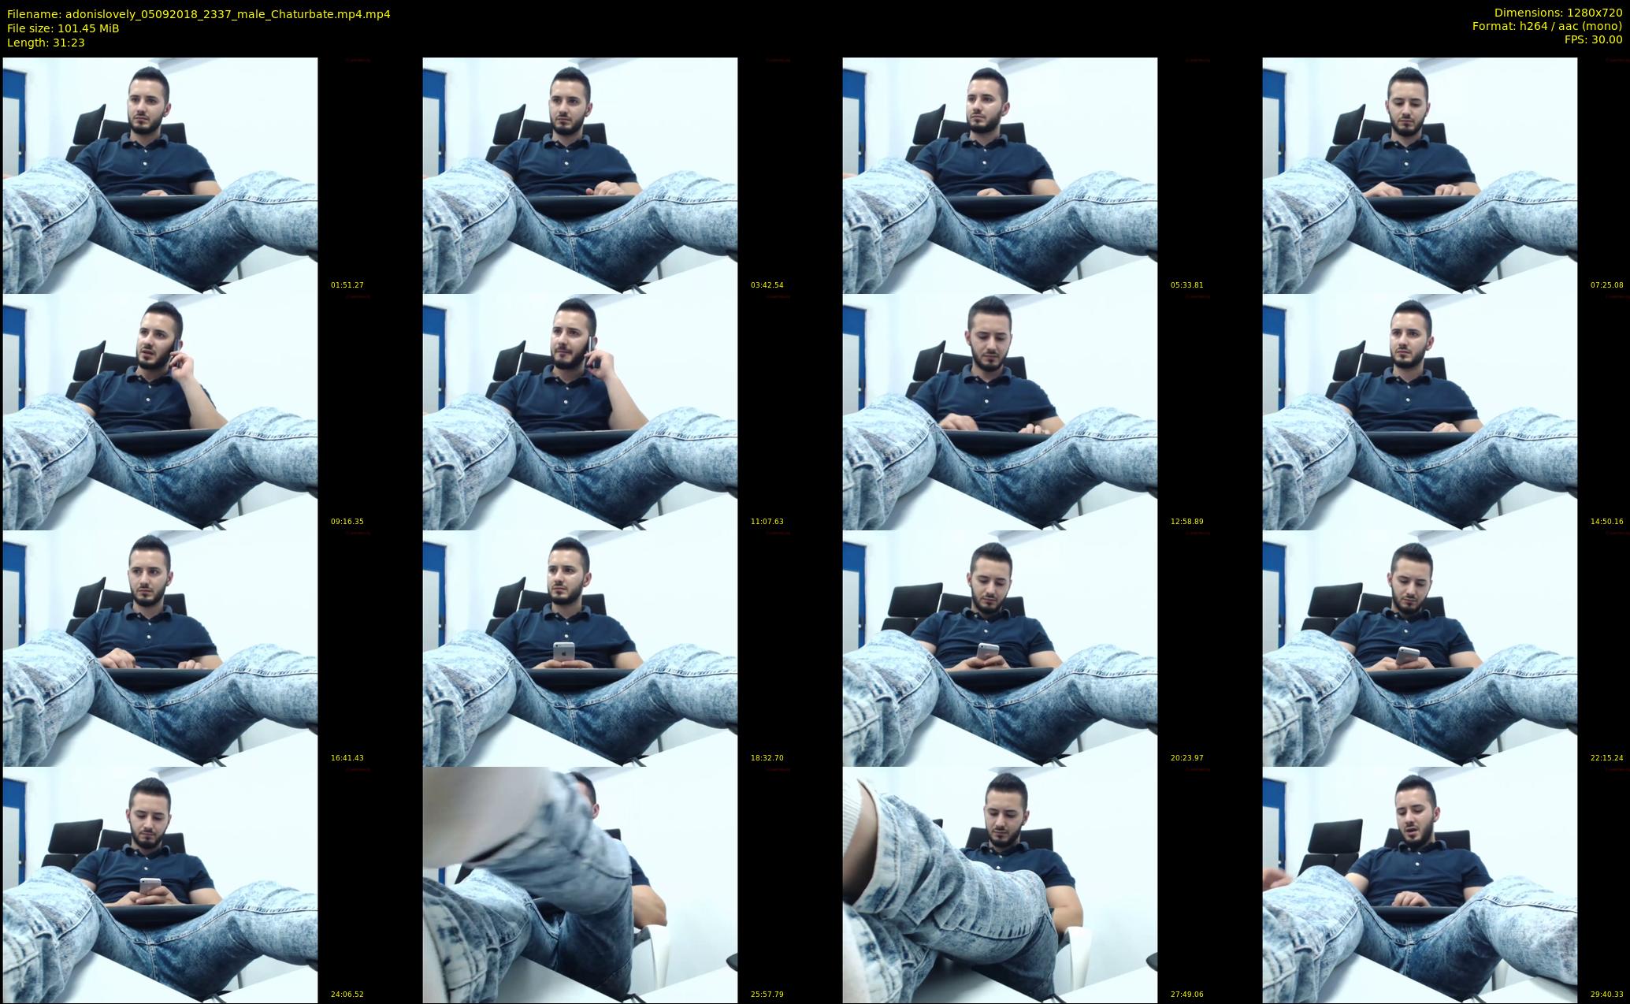The height and width of the screenshot is (1004, 1630).
Task: Select the 25:57.79 frame with raised leg
Action: click(x=580, y=884)
